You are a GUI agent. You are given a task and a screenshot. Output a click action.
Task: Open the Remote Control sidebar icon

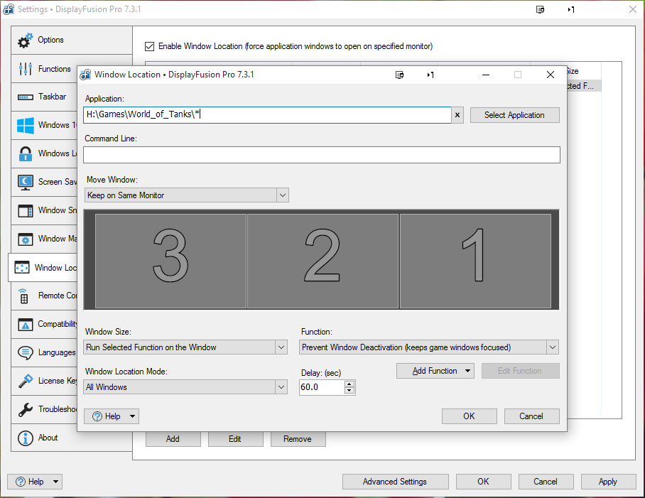pyautogui.click(x=25, y=296)
